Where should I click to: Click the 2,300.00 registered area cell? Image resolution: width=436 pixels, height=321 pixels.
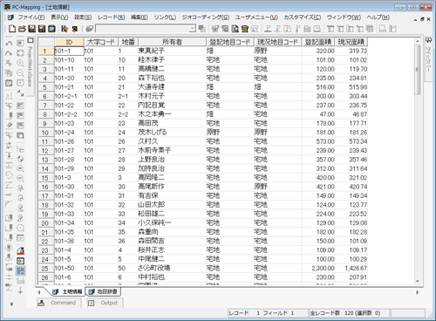point(318,268)
